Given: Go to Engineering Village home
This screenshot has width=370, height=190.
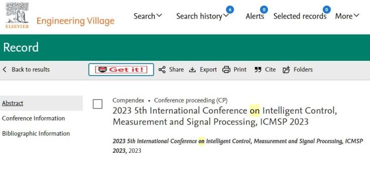Looking at the screenshot, I should tap(75, 21).
